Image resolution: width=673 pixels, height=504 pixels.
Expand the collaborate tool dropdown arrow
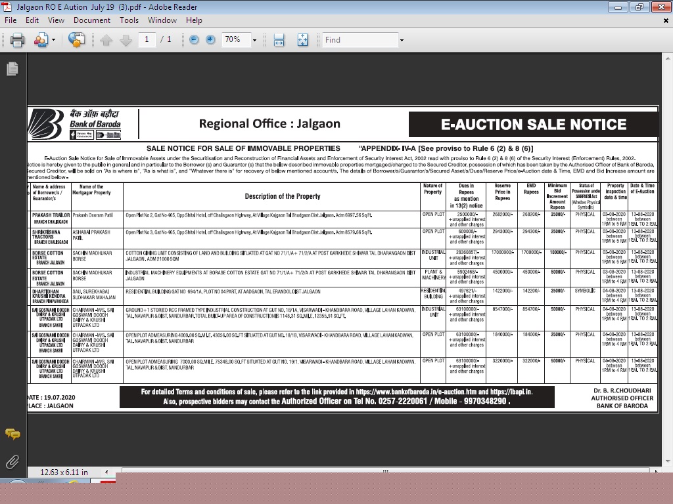pos(53,40)
